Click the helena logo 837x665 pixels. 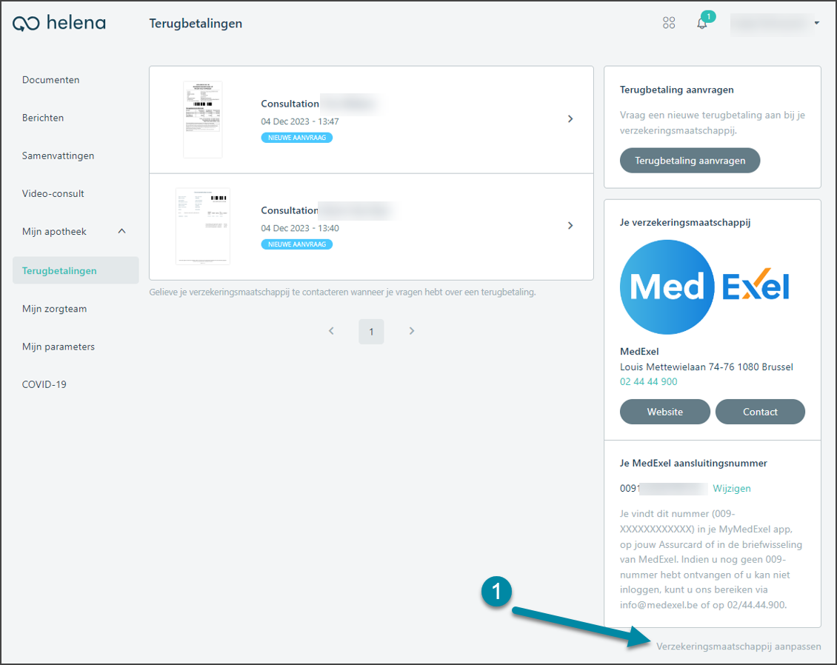coord(59,23)
